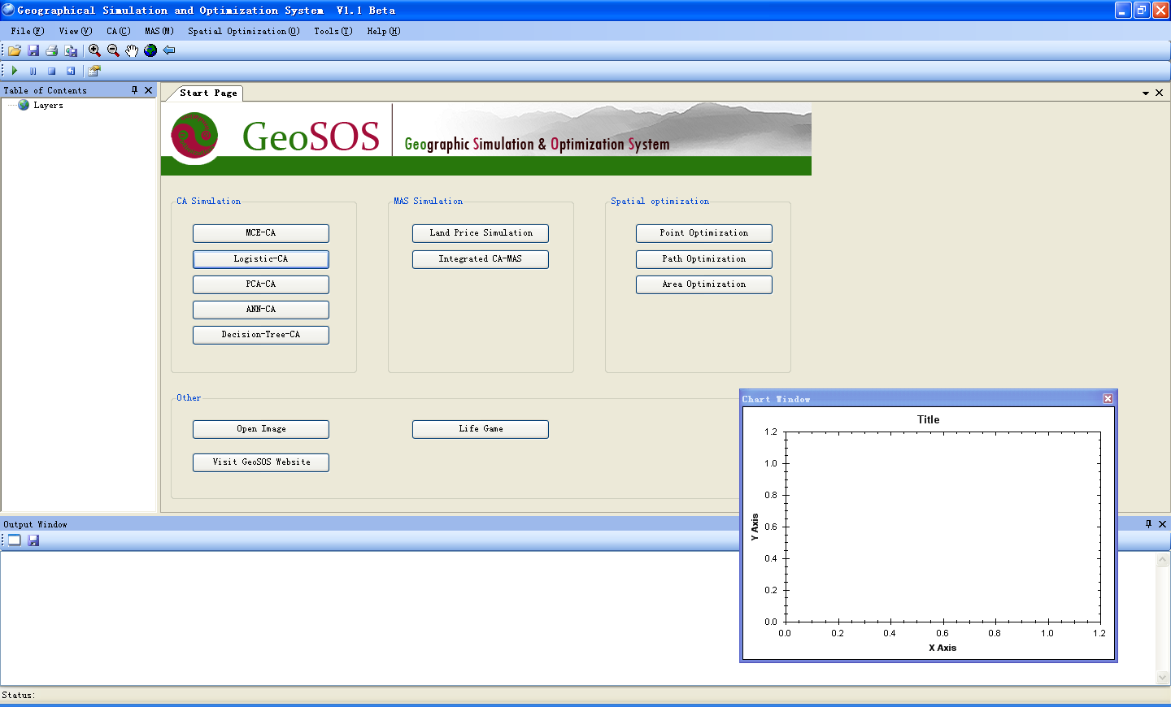This screenshot has height=707, width=1171.
Task: Open the Spatial Optimization menu
Action: click(244, 31)
